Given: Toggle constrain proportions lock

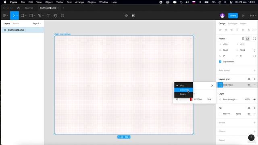Looking at the screenshot, I should [x=254, y=50].
